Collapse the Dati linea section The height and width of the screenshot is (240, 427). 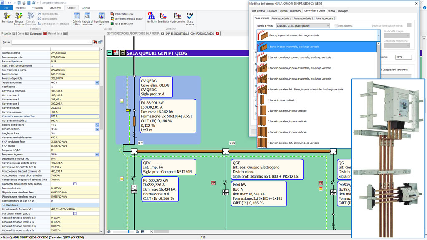pyautogui.click(x=3, y=205)
